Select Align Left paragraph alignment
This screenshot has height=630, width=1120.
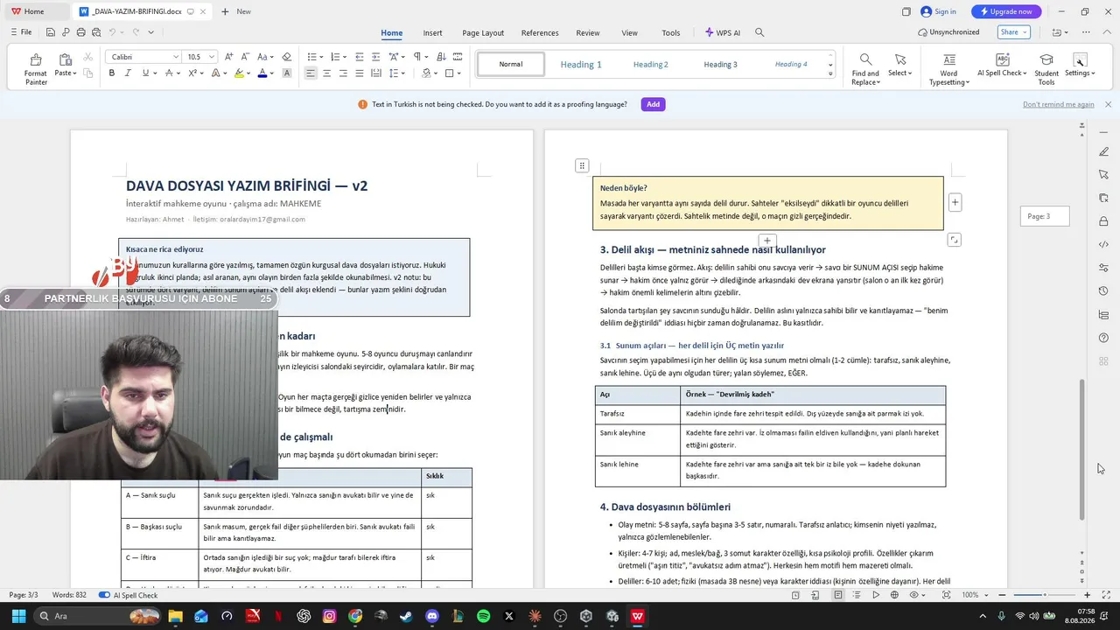[x=311, y=73]
